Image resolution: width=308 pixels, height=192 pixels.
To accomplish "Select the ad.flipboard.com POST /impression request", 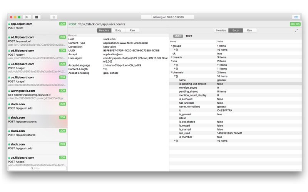I will [37, 41].
